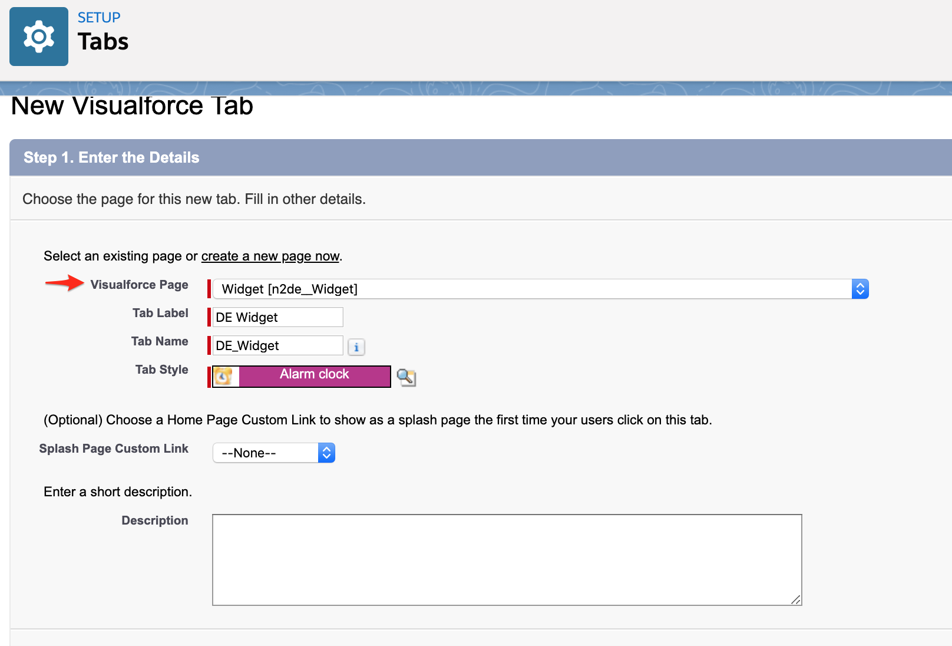
Task: Click the Tab Name input field
Action: tap(277, 345)
